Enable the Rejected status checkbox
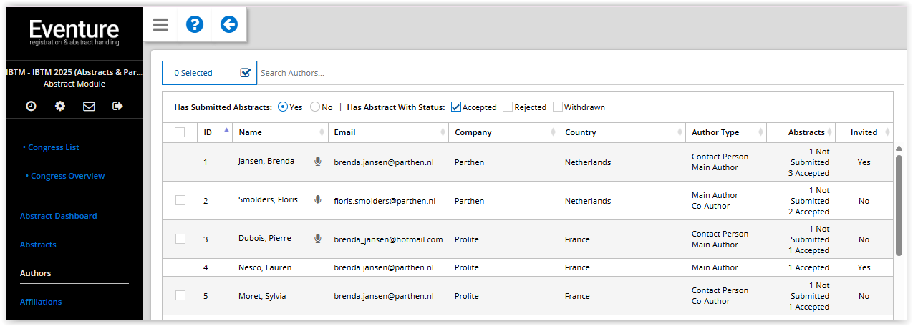913x326 pixels. click(508, 107)
